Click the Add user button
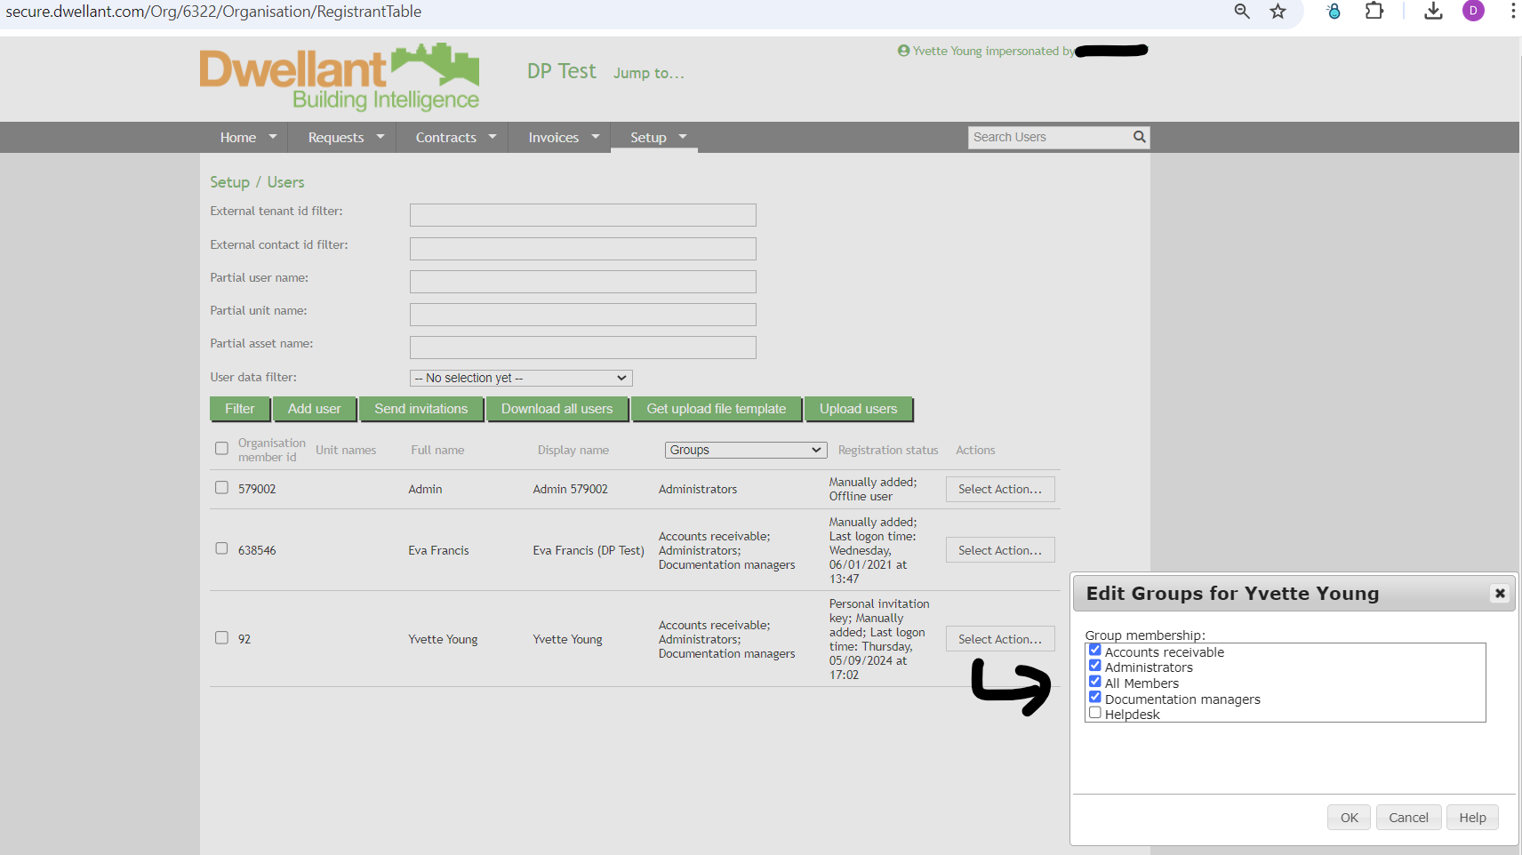 tap(314, 408)
